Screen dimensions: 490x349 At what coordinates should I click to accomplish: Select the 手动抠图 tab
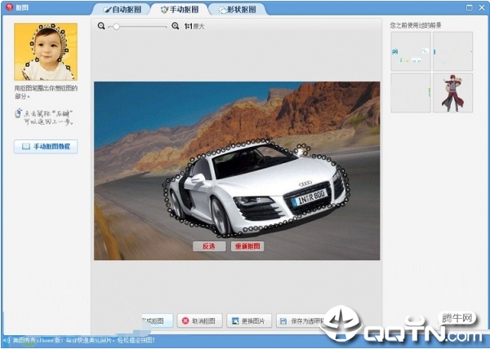point(180,10)
